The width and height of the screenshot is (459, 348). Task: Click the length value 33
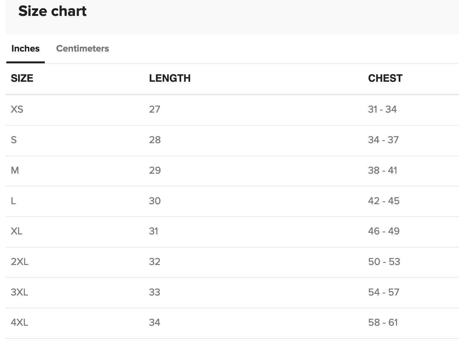154,292
